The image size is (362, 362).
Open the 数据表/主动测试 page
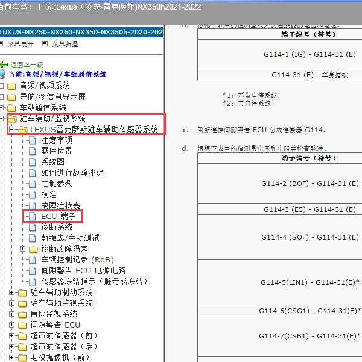(70, 238)
